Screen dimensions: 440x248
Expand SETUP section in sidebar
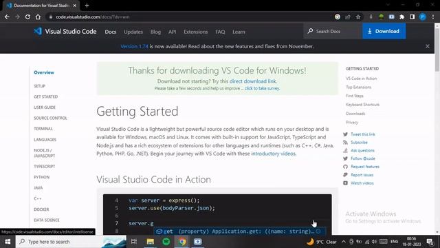(x=40, y=86)
